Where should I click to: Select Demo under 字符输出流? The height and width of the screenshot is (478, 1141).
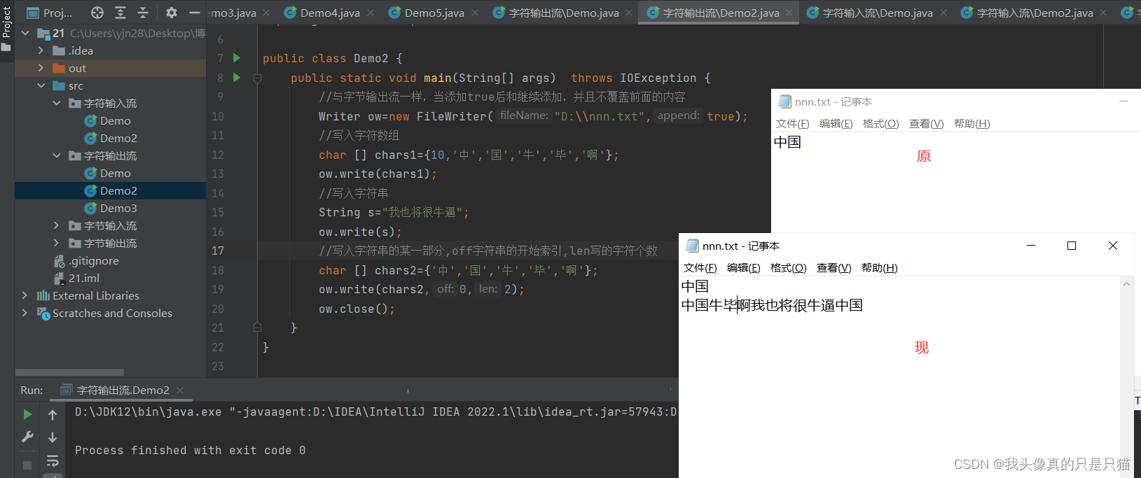tap(115, 173)
